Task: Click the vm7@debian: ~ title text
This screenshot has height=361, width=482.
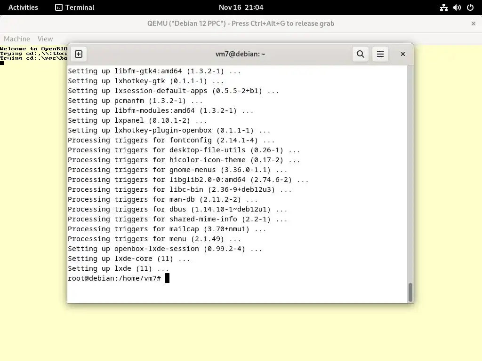Action: pyautogui.click(x=241, y=54)
